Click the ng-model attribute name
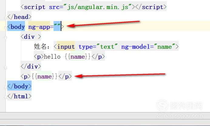The image size is (210, 126). (x=136, y=47)
